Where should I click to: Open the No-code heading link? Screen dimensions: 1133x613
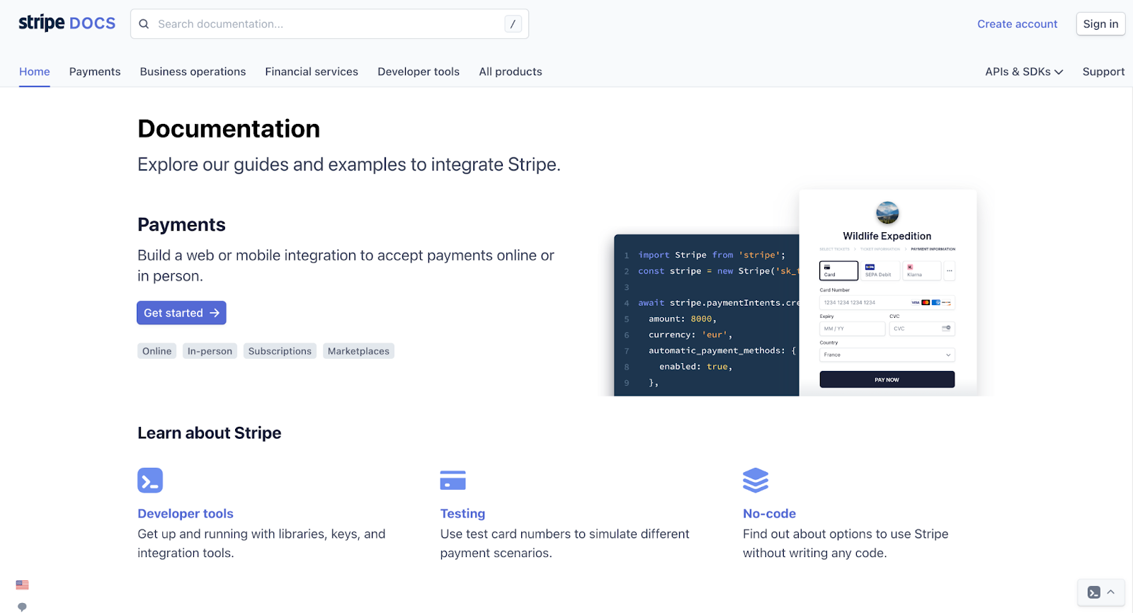pos(769,514)
